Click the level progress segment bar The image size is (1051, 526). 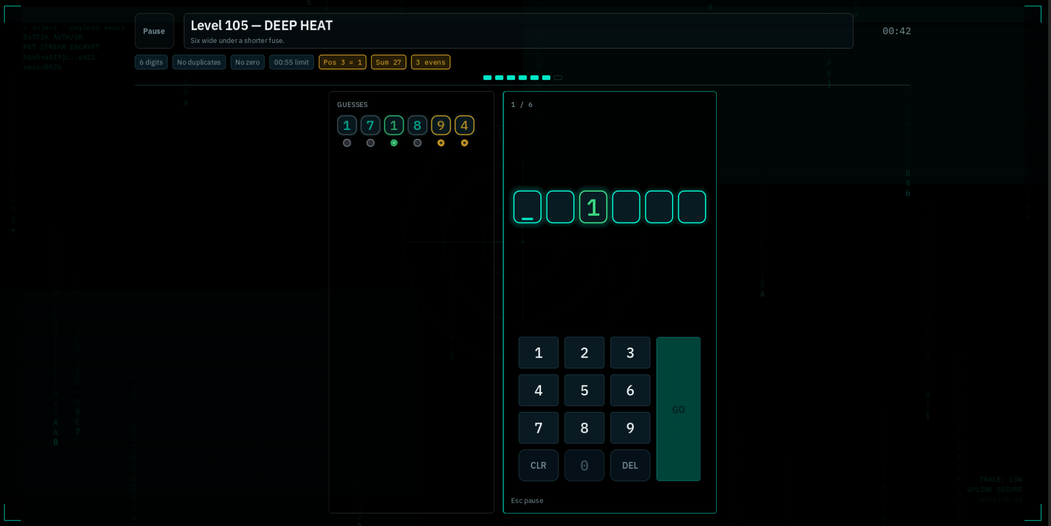(x=523, y=78)
